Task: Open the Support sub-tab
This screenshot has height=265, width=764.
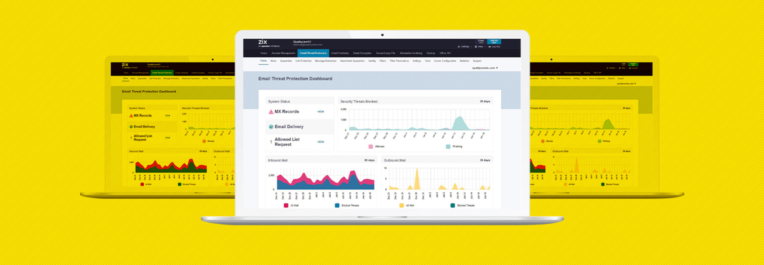Action: tap(477, 61)
